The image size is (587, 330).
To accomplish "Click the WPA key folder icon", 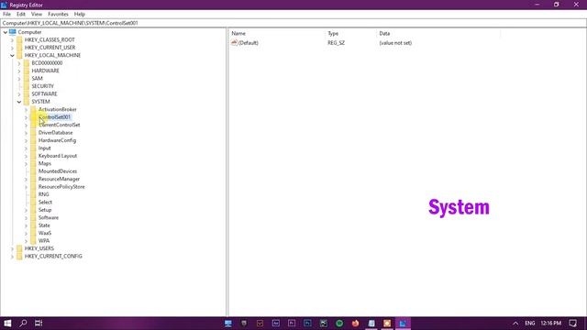I will (33, 241).
